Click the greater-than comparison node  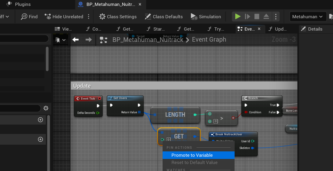[x=222, y=118]
